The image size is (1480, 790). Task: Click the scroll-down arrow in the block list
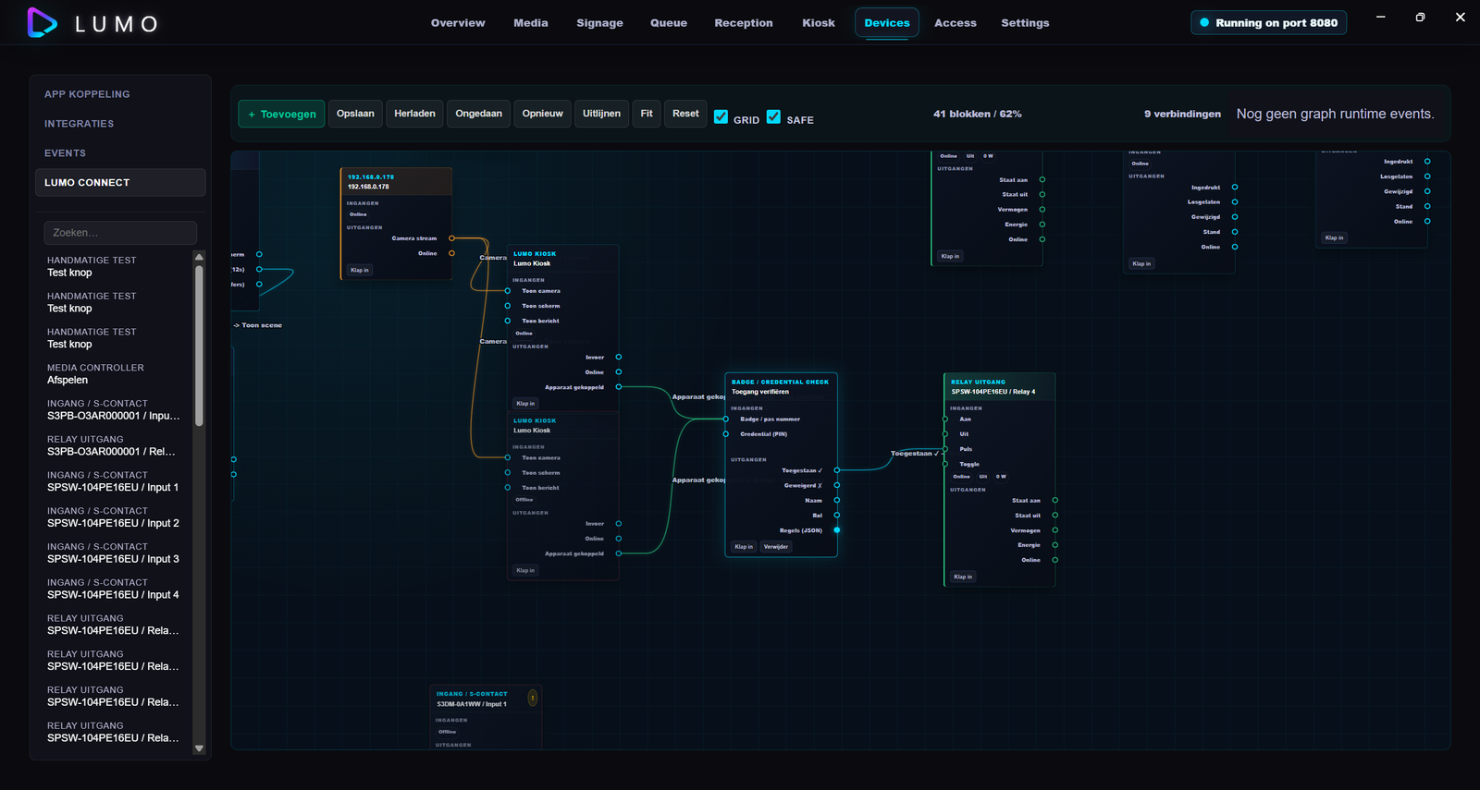(x=199, y=748)
